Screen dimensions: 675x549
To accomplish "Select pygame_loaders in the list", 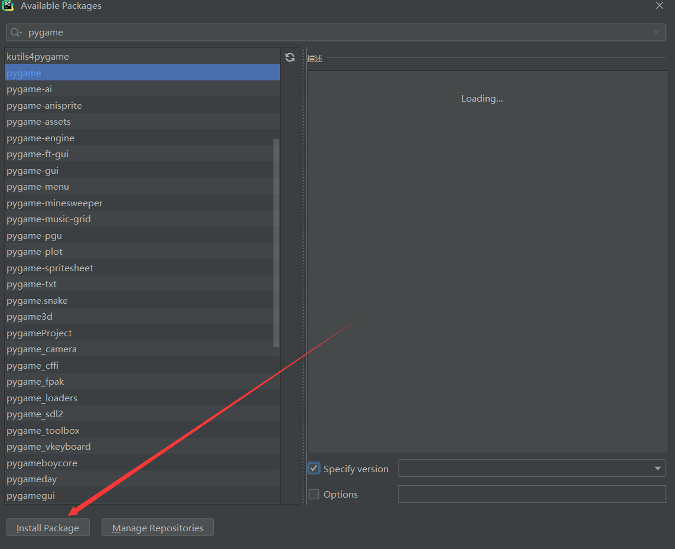I will pyautogui.click(x=142, y=398).
